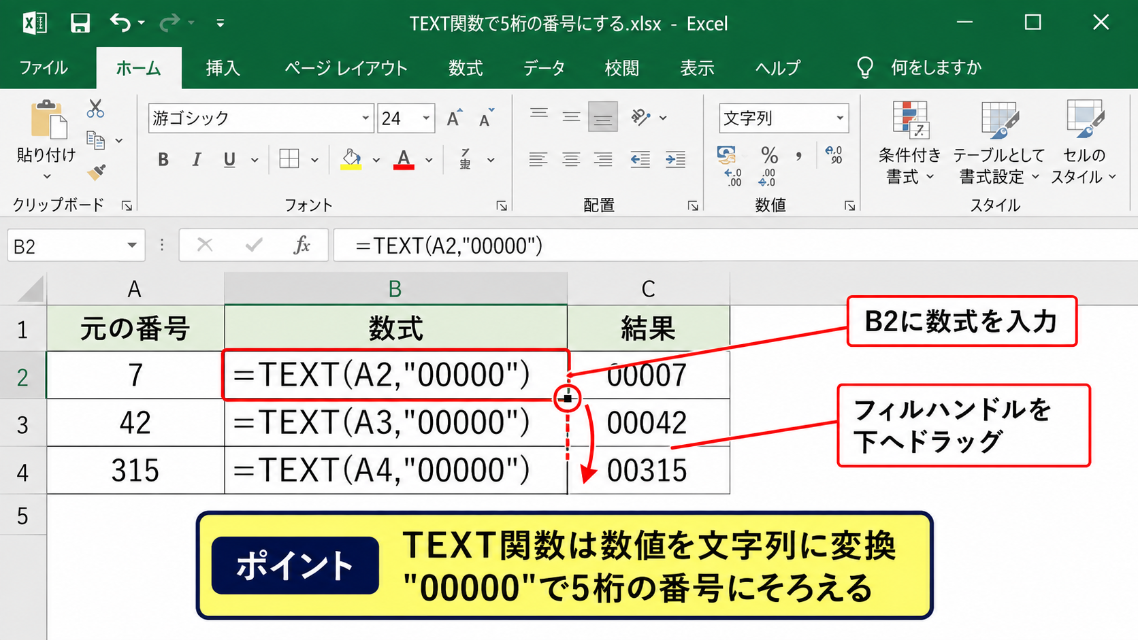
Task: Apply comma style format
Action: (799, 156)
